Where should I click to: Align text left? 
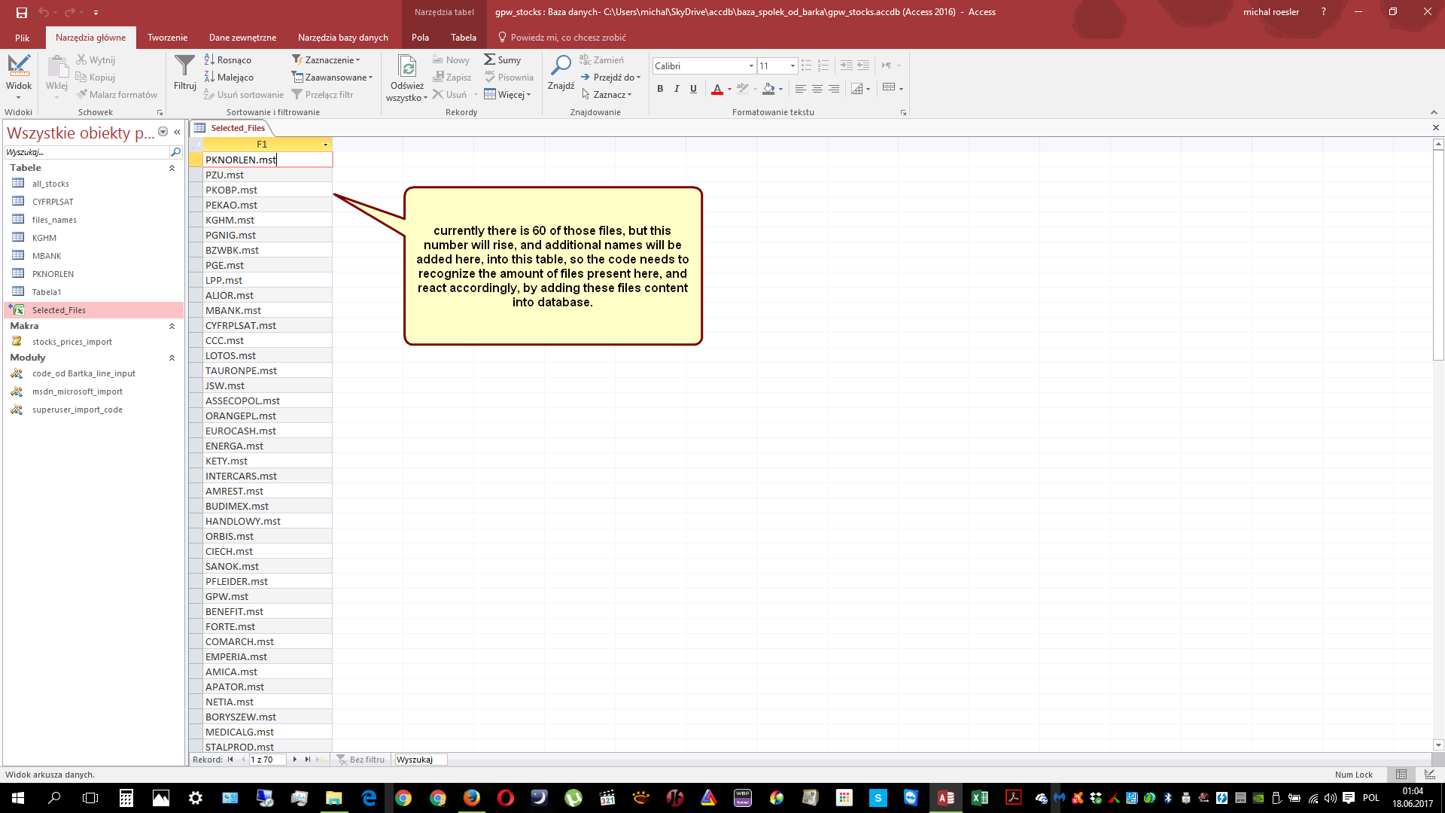coord(800,89)
